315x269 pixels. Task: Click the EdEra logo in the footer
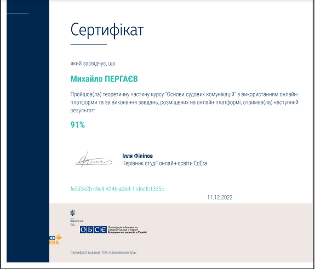55,239
